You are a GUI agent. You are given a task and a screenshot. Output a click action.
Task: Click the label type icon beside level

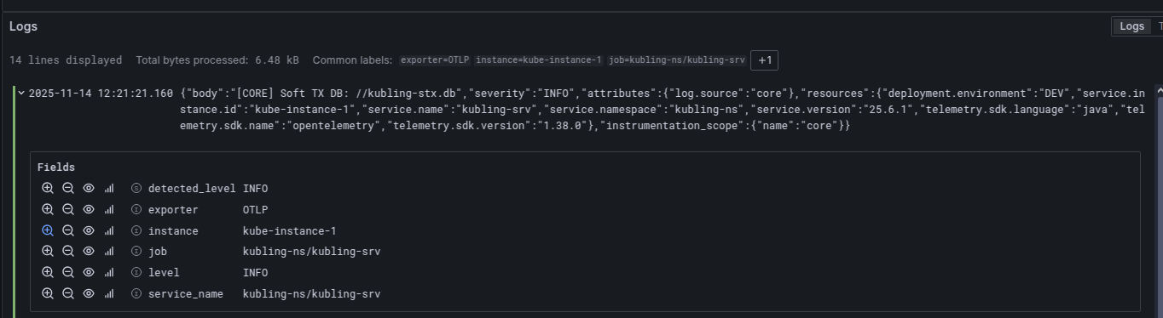pyautogui.click(x=136, y=272)
